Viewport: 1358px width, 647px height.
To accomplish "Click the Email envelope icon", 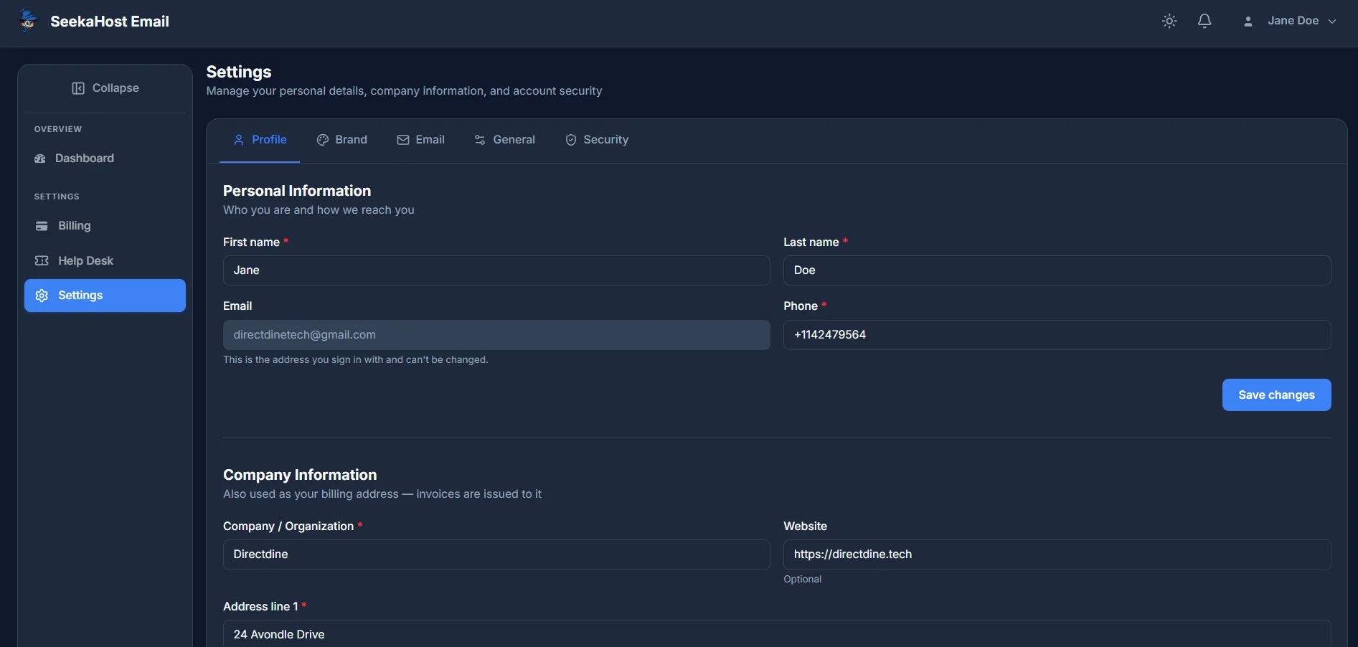I will point(403,140).
